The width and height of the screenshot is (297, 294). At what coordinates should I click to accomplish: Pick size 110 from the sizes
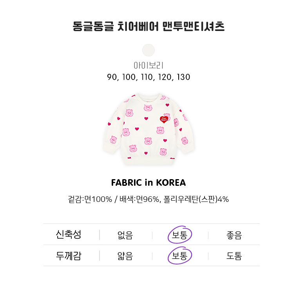[x=145, y=77]
